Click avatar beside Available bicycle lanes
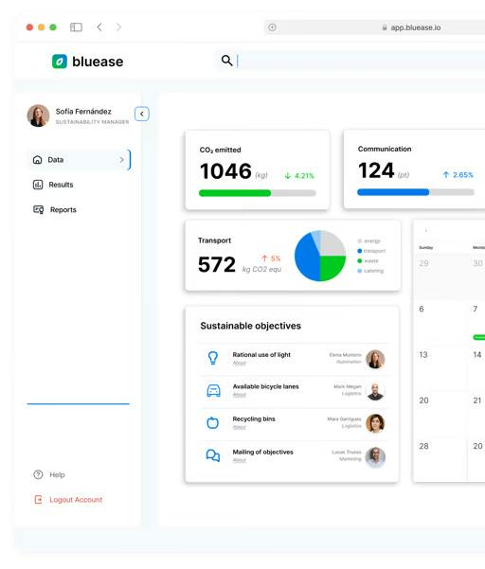This screenshot has height=569, width=485. pos(375,391)
